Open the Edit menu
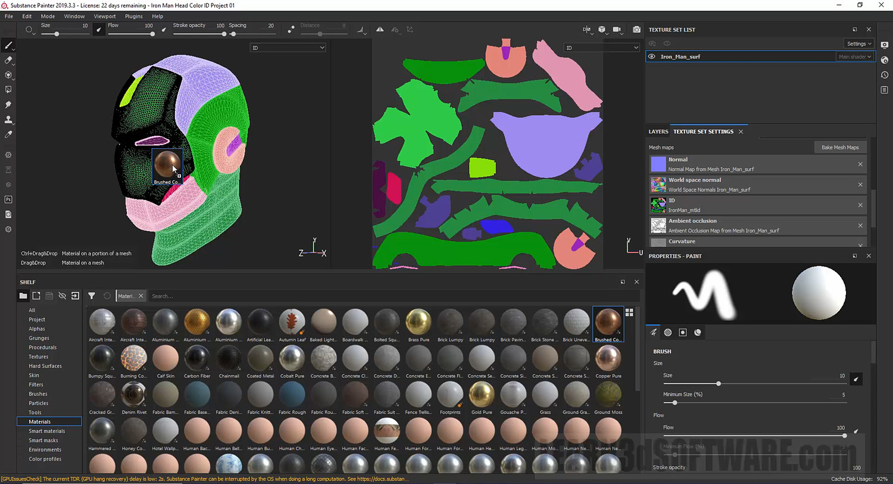This screenshot has height=484, width=893. tap(27, 16)
